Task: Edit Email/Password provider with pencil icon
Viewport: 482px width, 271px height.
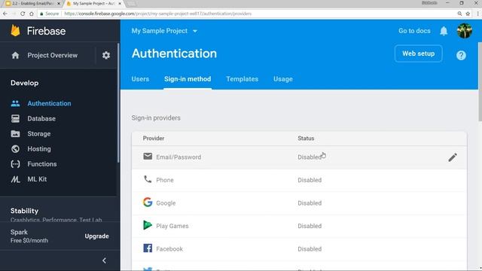Action: point(453,157)
